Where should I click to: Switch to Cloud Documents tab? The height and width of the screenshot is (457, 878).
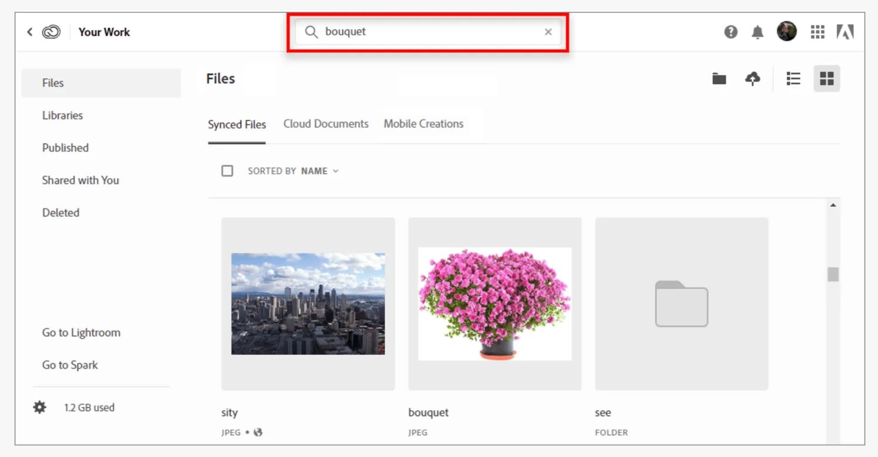coord(326,124)
